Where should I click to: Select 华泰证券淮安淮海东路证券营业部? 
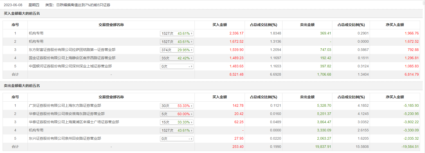point(67,114)
